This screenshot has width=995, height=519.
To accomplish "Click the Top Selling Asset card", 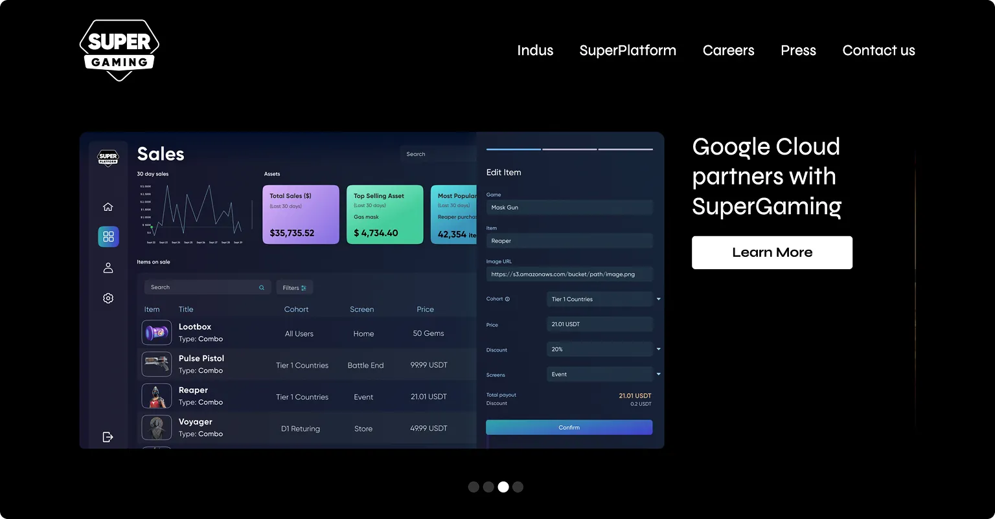I will [385, 215].
